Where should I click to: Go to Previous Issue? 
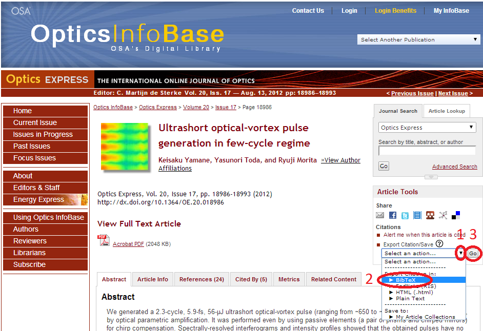click(x=412, y=93)
